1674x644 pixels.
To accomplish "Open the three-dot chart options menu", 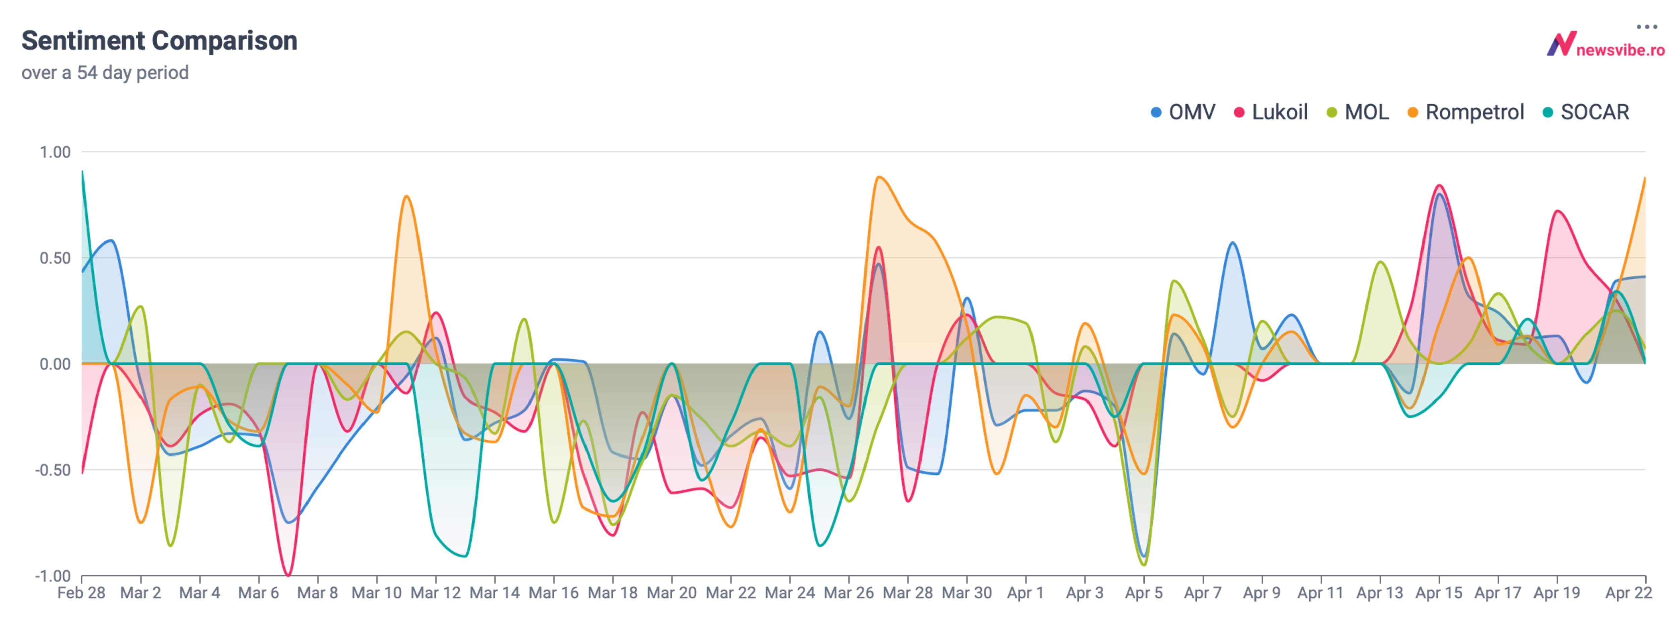I will coord(1647,26).
